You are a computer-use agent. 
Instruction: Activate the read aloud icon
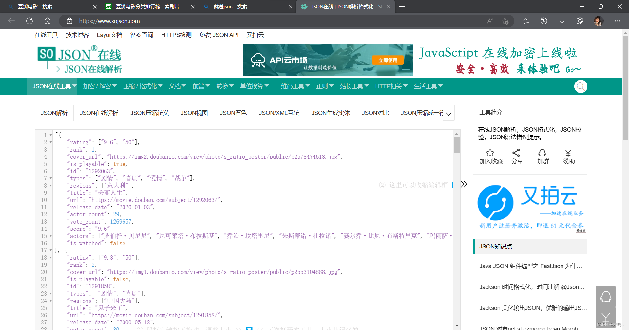490,21
